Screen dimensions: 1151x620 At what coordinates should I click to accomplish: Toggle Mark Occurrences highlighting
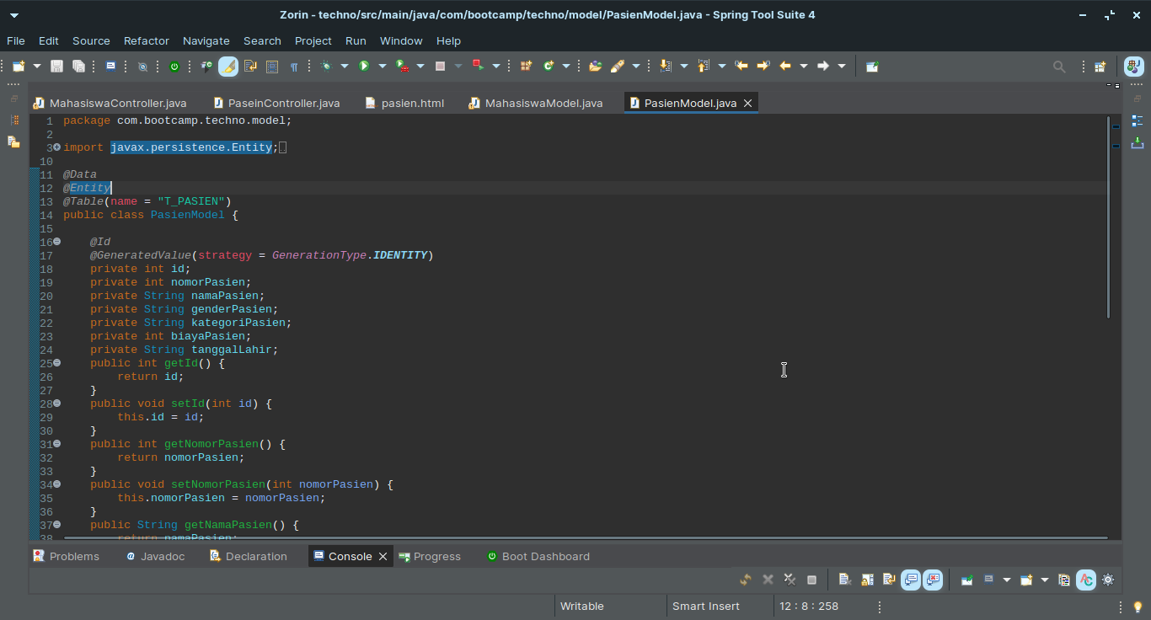tap(228, 66)
